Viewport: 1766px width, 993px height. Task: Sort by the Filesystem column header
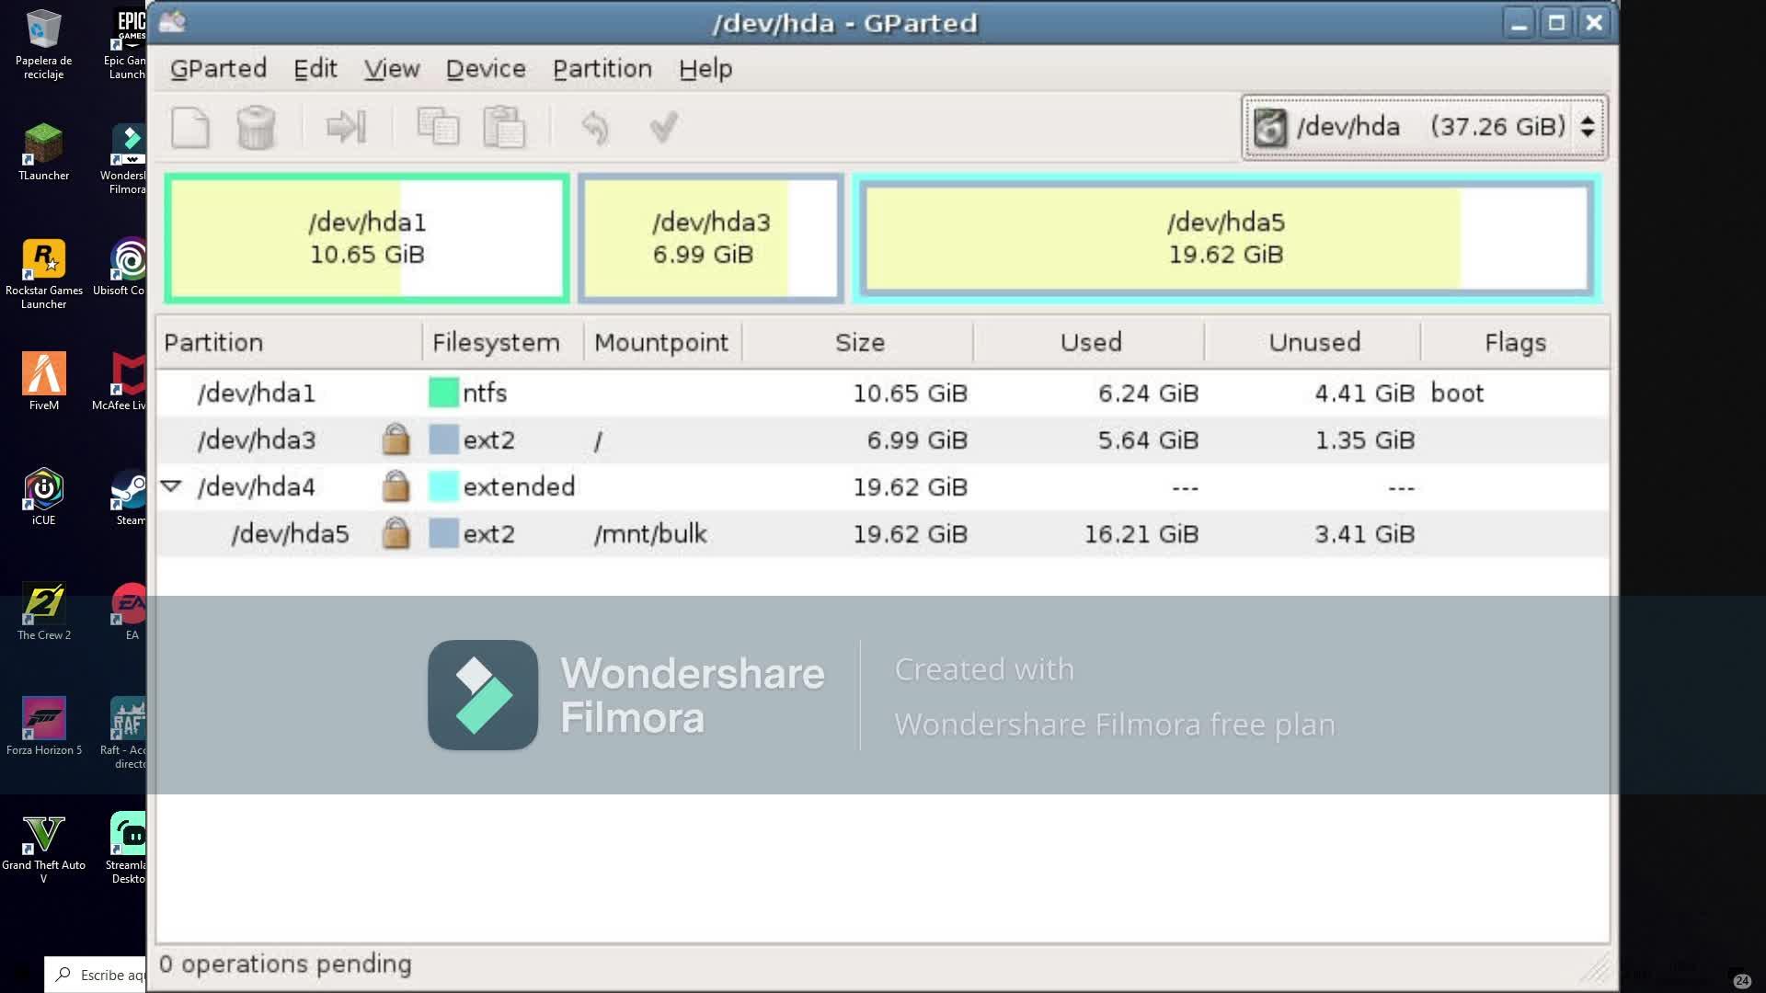tap(496, 343)
